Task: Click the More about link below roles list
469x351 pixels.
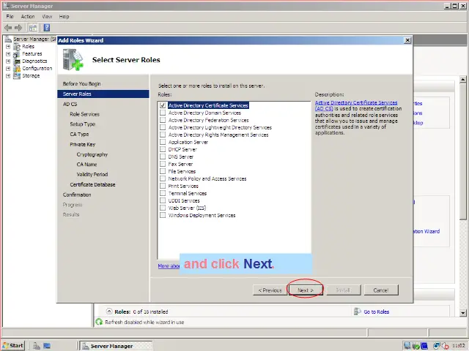Action: [169, 265]
